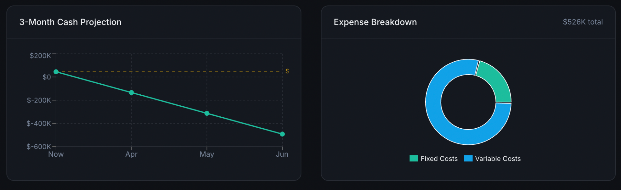Toggle the Fixed Costs legend label

click(439, 159)
